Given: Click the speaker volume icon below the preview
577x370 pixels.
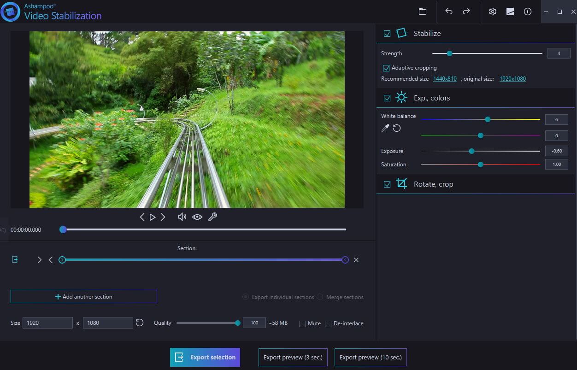Looking at the screenshot, I should (x=182, y=217).
